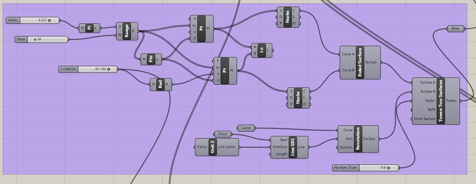Select the Pi component
This screenshot has height=184, width=476.
point(89,28)
